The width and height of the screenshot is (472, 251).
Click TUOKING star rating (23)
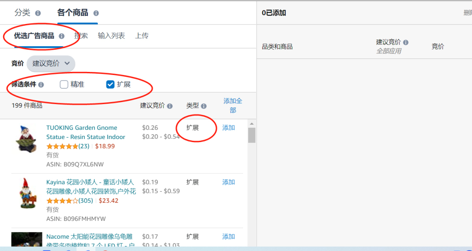68,146
